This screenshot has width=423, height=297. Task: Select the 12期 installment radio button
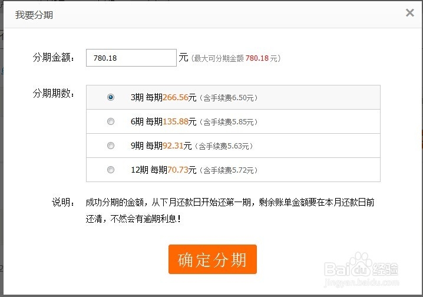pyautogui.click(x=111, y=170)
